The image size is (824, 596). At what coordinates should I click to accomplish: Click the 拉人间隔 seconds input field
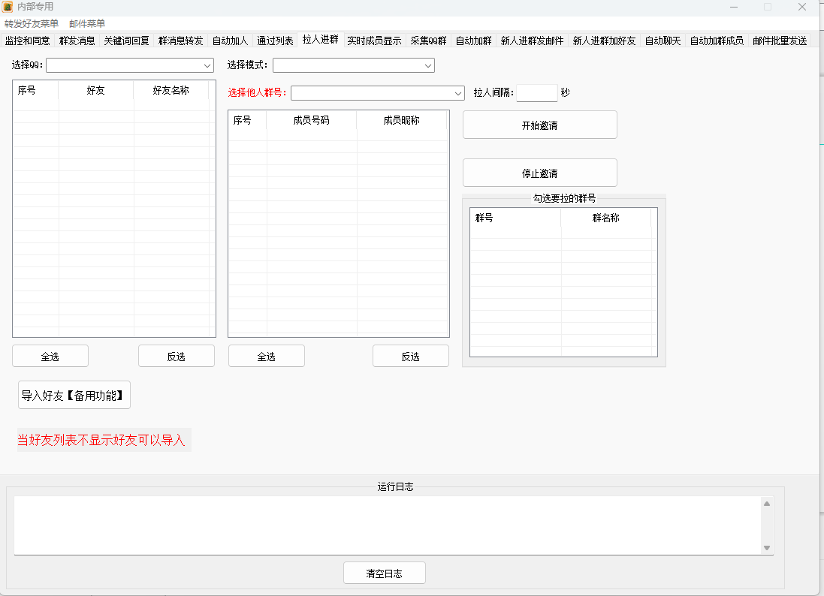click(x=536, y=93)
